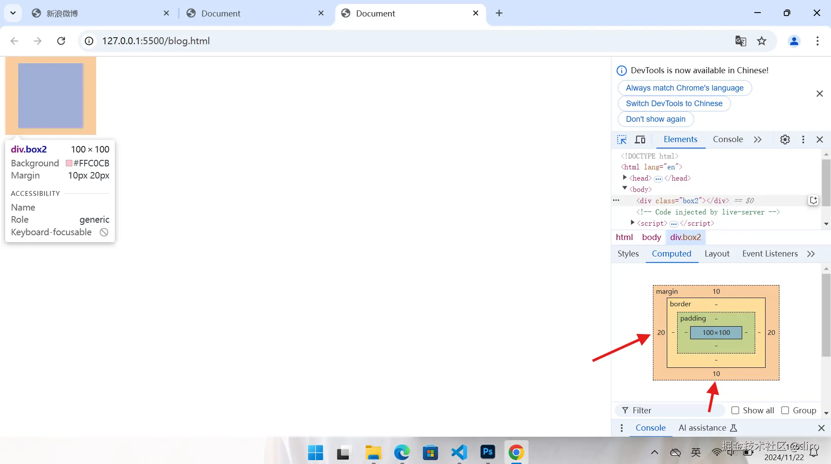Collapse the body element node
Viewport: 831px width, 464px height.
624,188
